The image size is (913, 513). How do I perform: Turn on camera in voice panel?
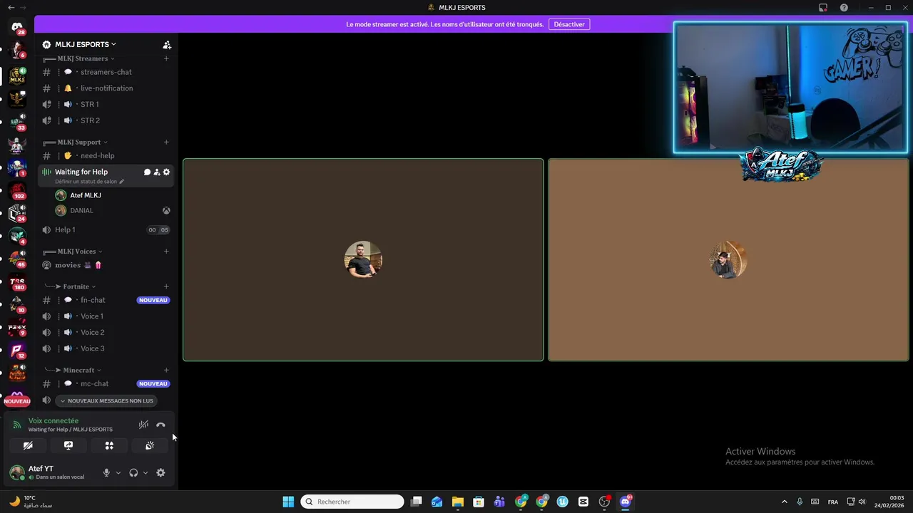coord(28,445)
